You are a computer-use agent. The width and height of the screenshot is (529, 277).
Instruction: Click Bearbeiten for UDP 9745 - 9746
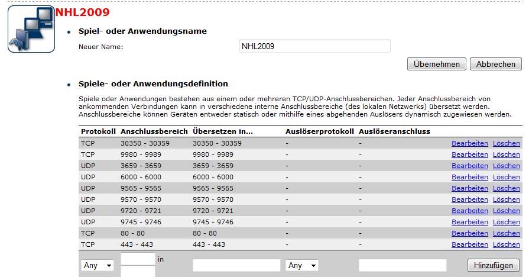[x=470, y=222]
